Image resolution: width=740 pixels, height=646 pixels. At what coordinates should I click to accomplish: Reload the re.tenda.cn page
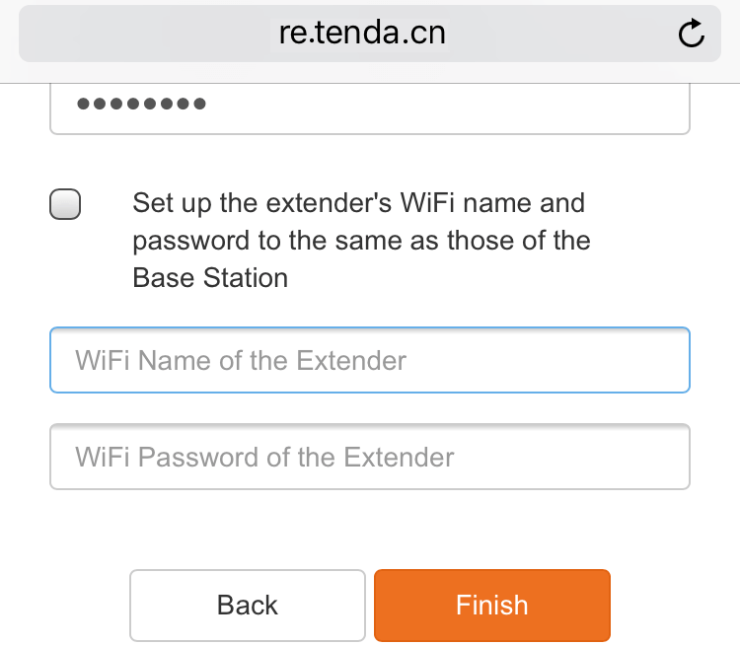click(692, 34)
